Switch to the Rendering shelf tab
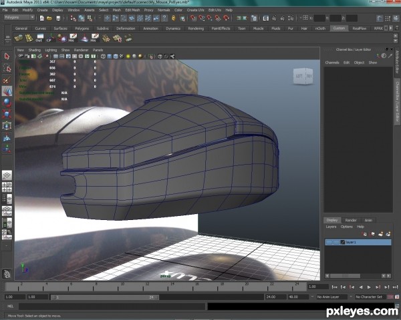Viewport: 401px width, 320px height. point(196,28)
